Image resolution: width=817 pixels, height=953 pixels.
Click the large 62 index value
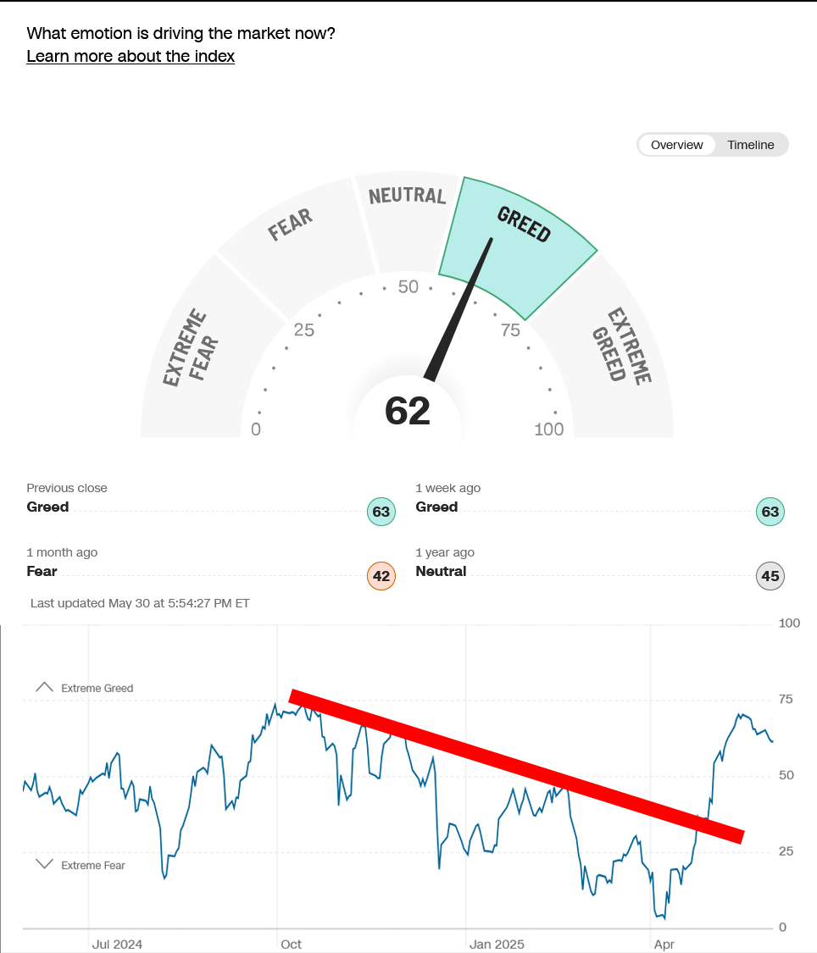tap(408, 411)
